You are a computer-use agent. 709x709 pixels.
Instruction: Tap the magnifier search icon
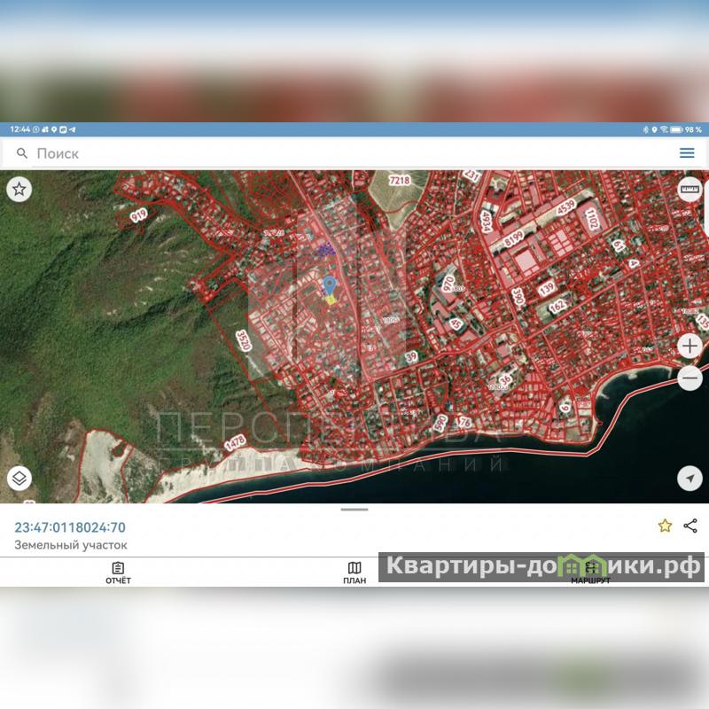point(22,153)
